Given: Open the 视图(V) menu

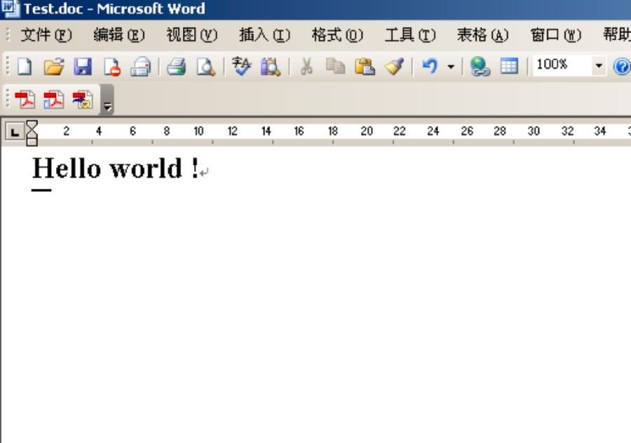Looking at the screenshot, I should [192, 35].
